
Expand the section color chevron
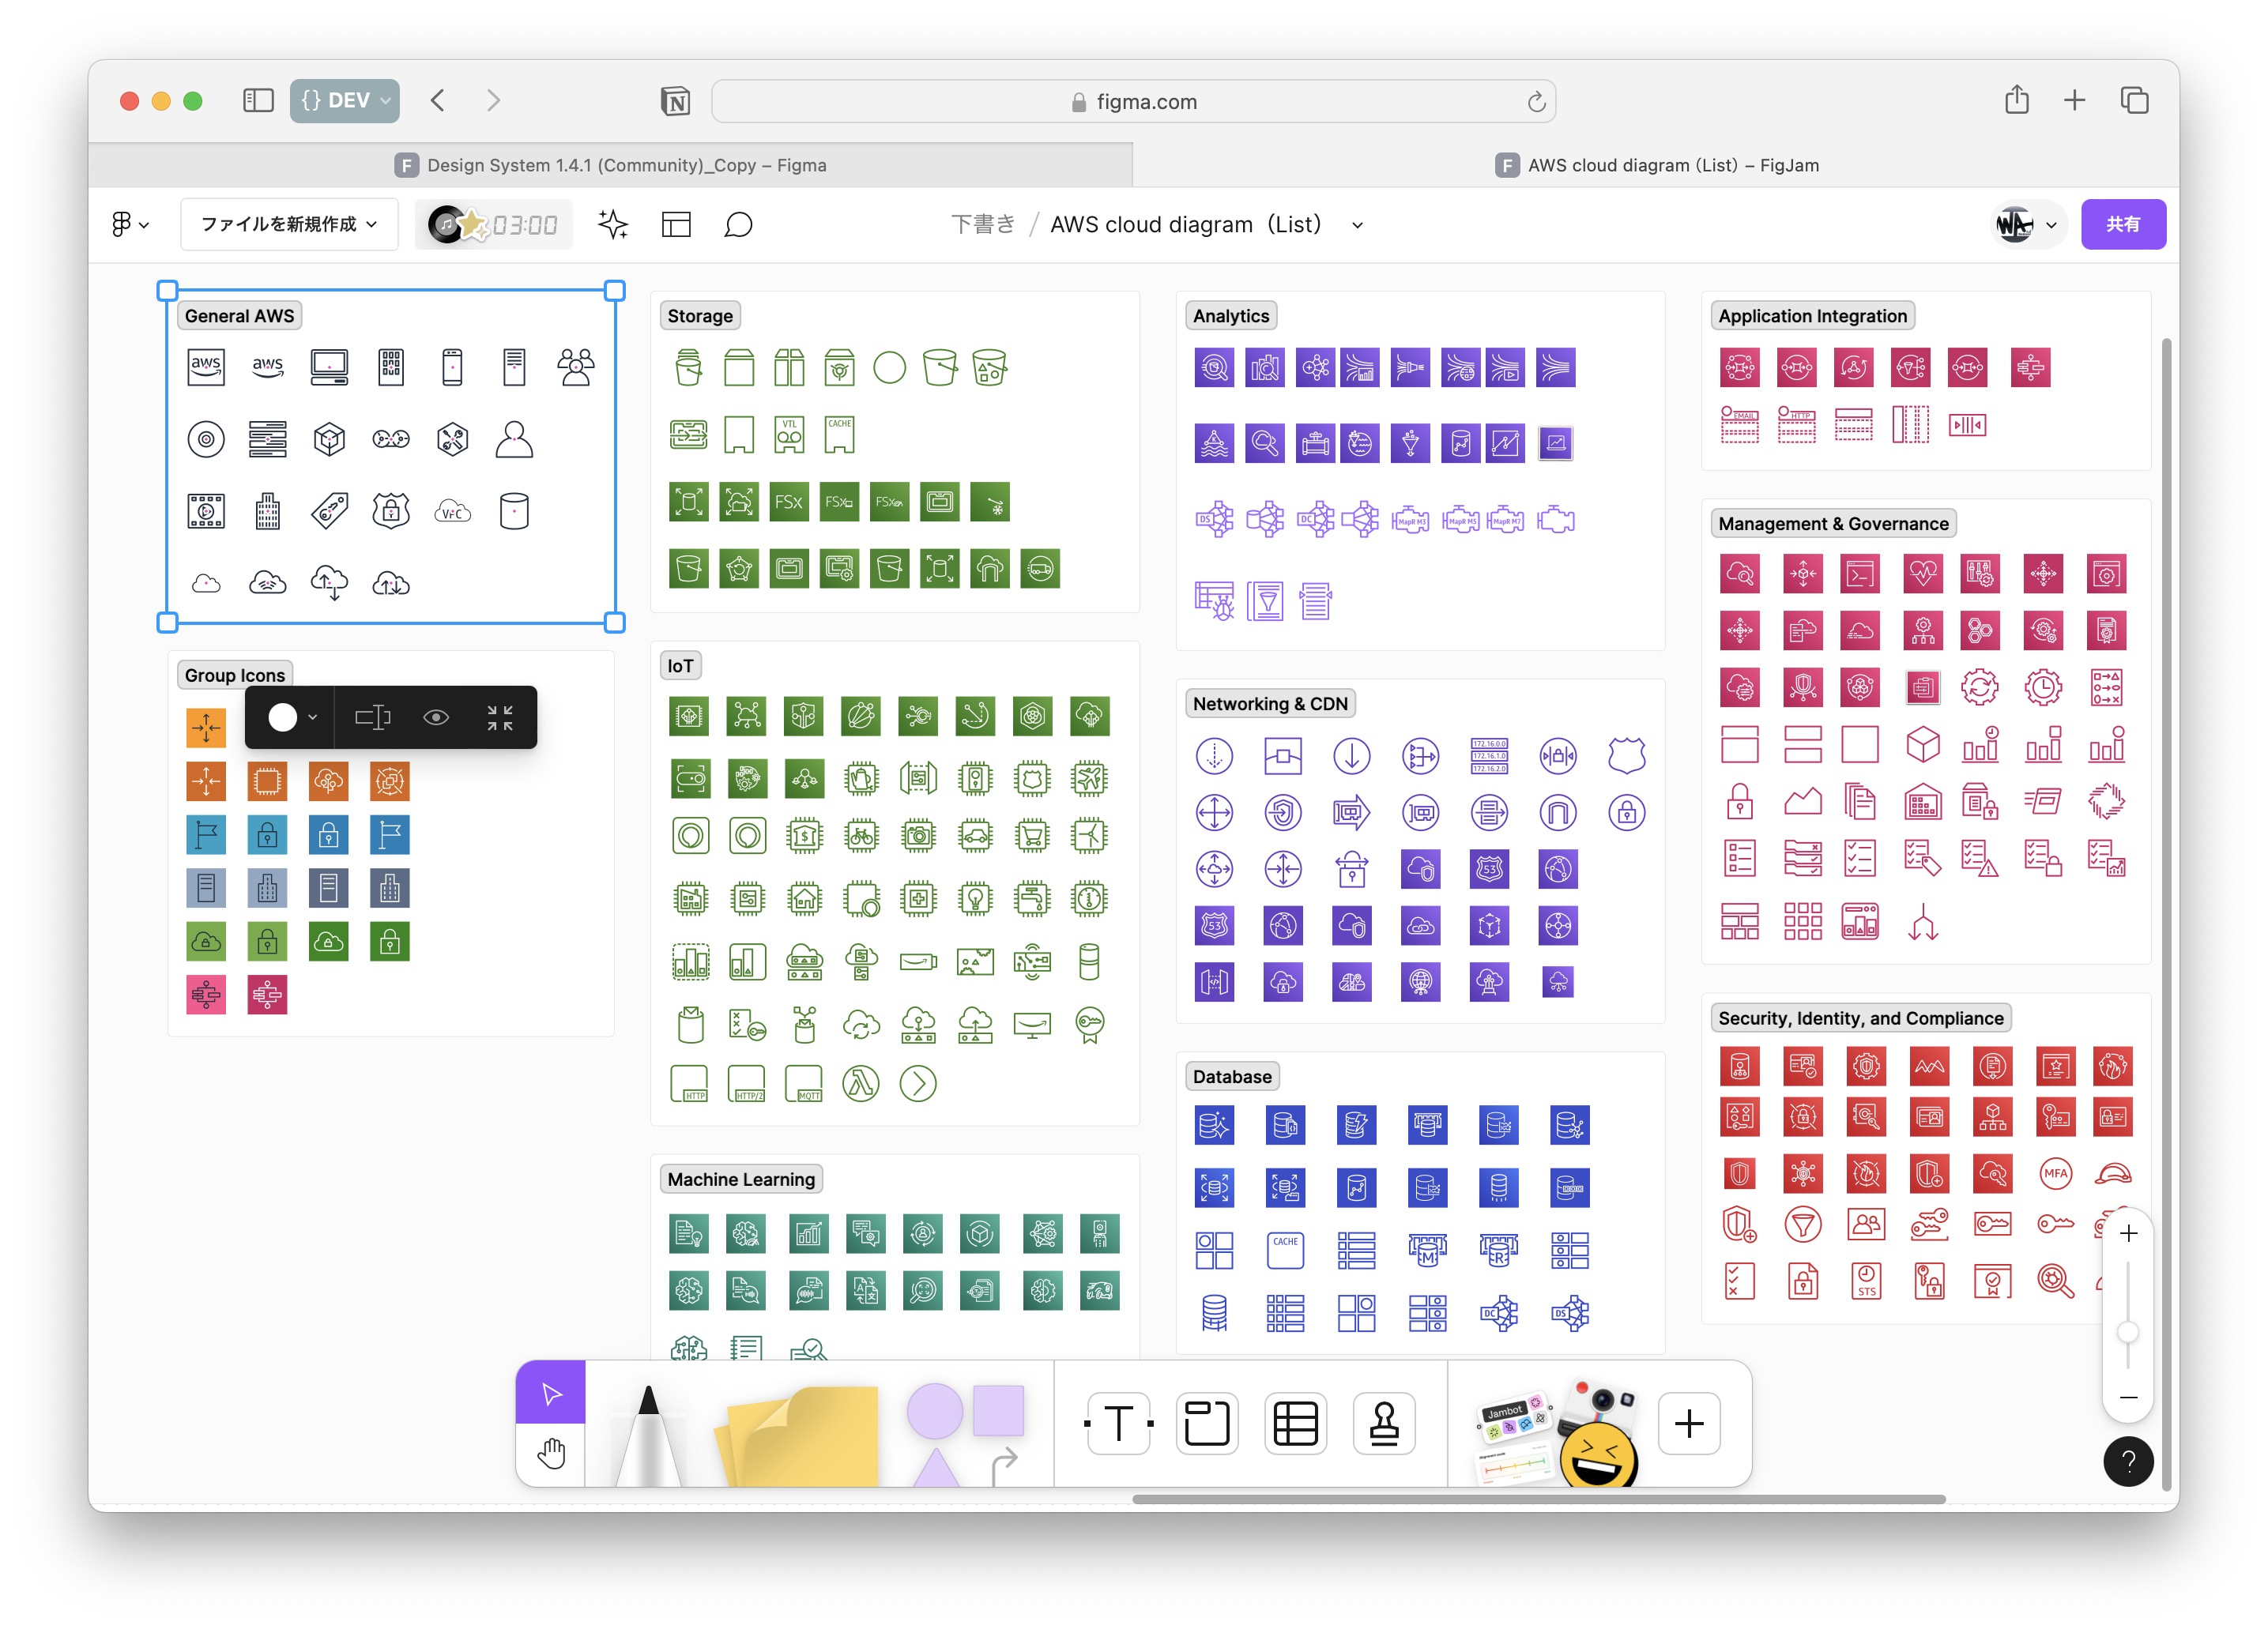tap(313, 717)
